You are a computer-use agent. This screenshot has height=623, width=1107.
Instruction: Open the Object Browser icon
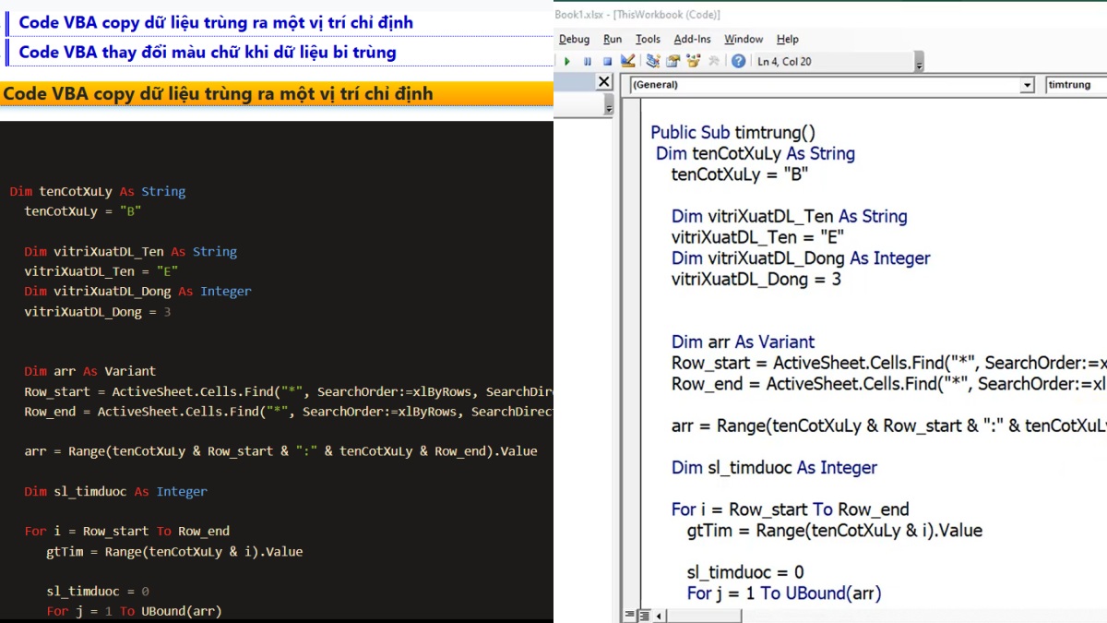pyautogui.click(x=693, y=61)
